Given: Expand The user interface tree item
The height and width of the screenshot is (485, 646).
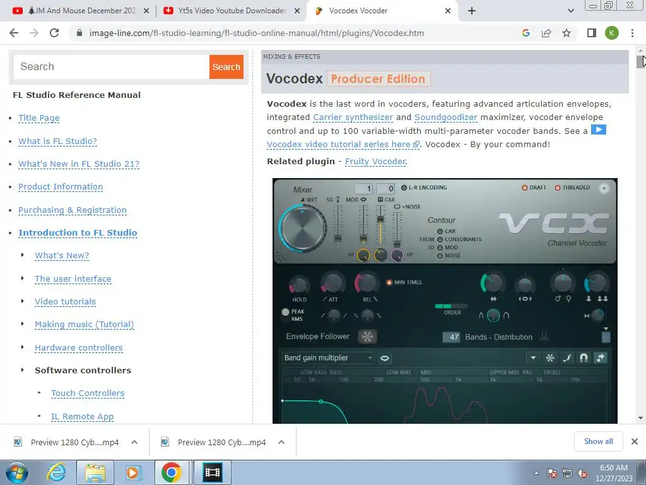Looking at the screenshot, I should point(23,278).
